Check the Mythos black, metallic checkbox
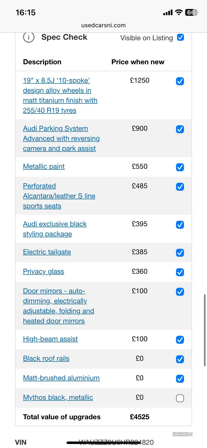This screenshot has width=207, height=448. 180,398
